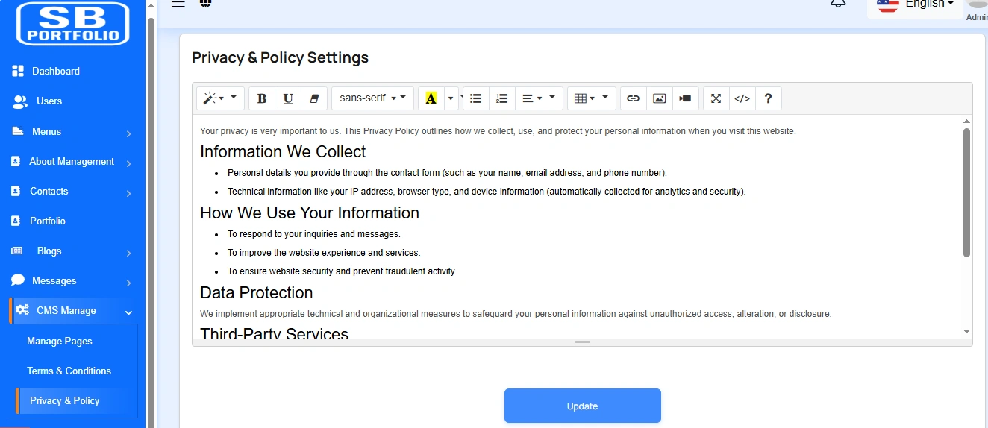Toggle fullscreen mode for the editor
The height and width of the screenshot is (428, 988).
716,98
